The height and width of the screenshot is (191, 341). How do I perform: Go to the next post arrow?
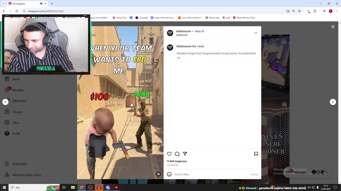pyautogui.click(x=333, y=102)
